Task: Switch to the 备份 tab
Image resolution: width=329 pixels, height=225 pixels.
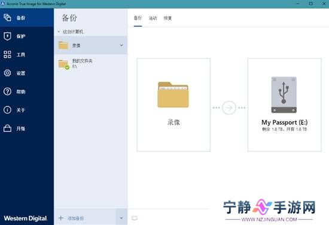Action: [138, 18]
